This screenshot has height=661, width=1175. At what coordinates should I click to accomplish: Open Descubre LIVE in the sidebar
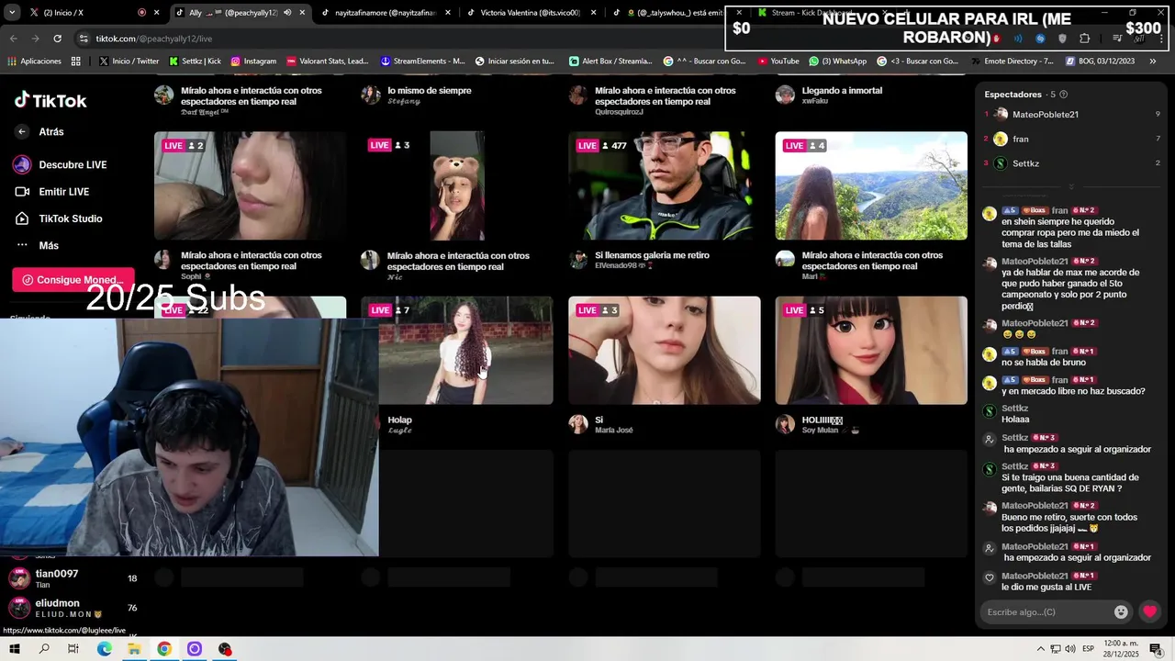click(61, 164)
